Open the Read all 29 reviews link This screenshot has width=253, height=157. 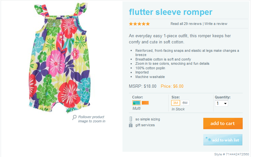(x=186, y=24)
